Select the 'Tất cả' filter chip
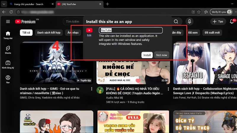This screenshot has height=133, width=237. 26,33
